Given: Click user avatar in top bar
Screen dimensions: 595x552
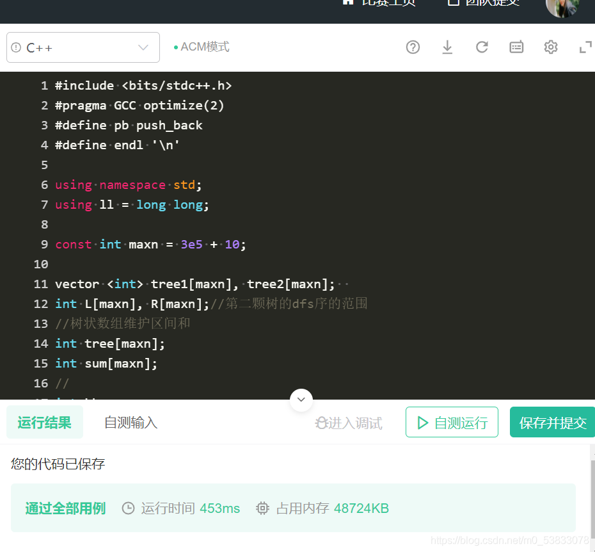Looking at the screenshot, I should 563,6.
